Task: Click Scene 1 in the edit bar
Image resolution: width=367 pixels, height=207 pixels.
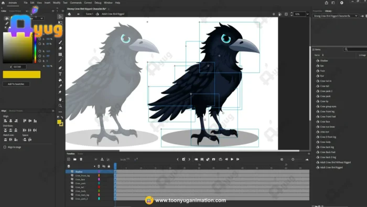Action: (x=89, y=14)
